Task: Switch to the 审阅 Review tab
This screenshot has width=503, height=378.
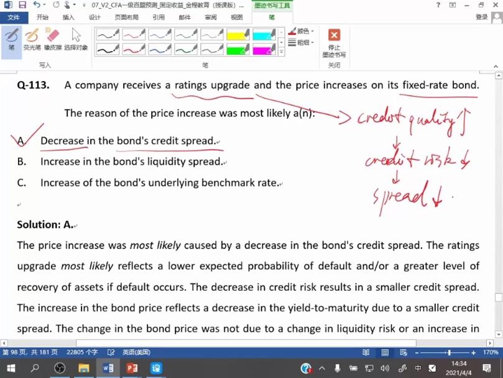Action: 211,17
